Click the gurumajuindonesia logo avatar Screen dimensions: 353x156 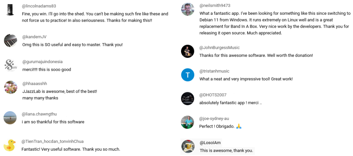[11, 65]
